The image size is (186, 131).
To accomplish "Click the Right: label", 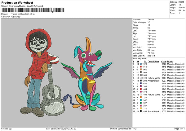I will [x=135, y=33].
